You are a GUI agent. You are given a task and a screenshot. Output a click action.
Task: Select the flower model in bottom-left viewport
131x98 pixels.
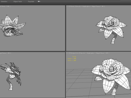(x=11, y=76)
